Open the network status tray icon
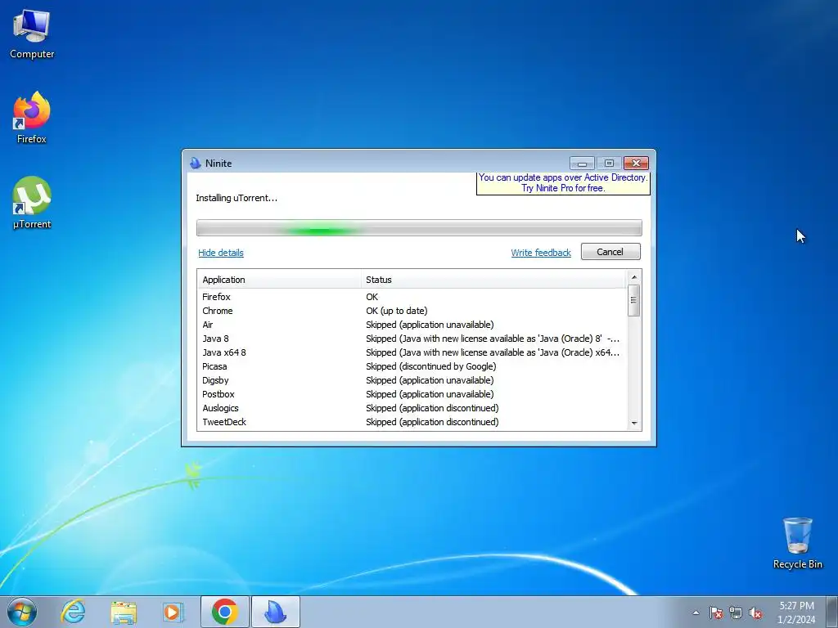838x628 pixels. (x=736, y=612)
